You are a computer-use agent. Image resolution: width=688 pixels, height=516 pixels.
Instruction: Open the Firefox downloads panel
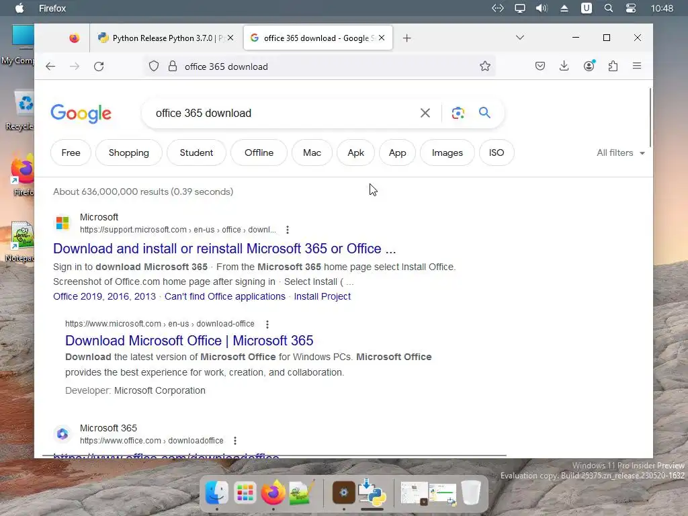564,67
